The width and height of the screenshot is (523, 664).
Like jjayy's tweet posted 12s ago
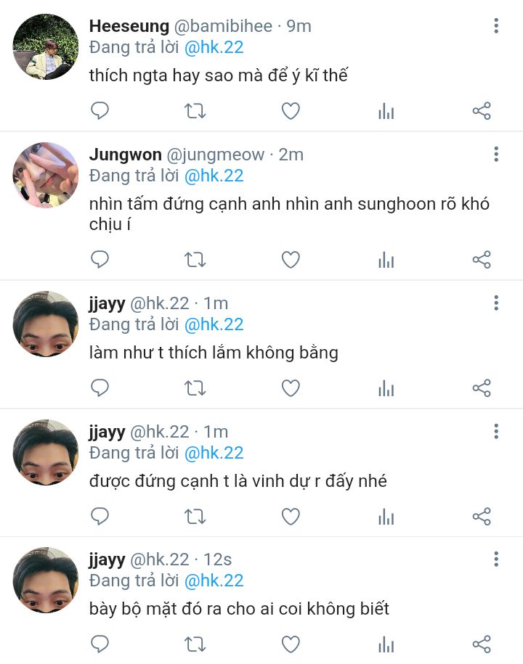click(x=291, y=644)
